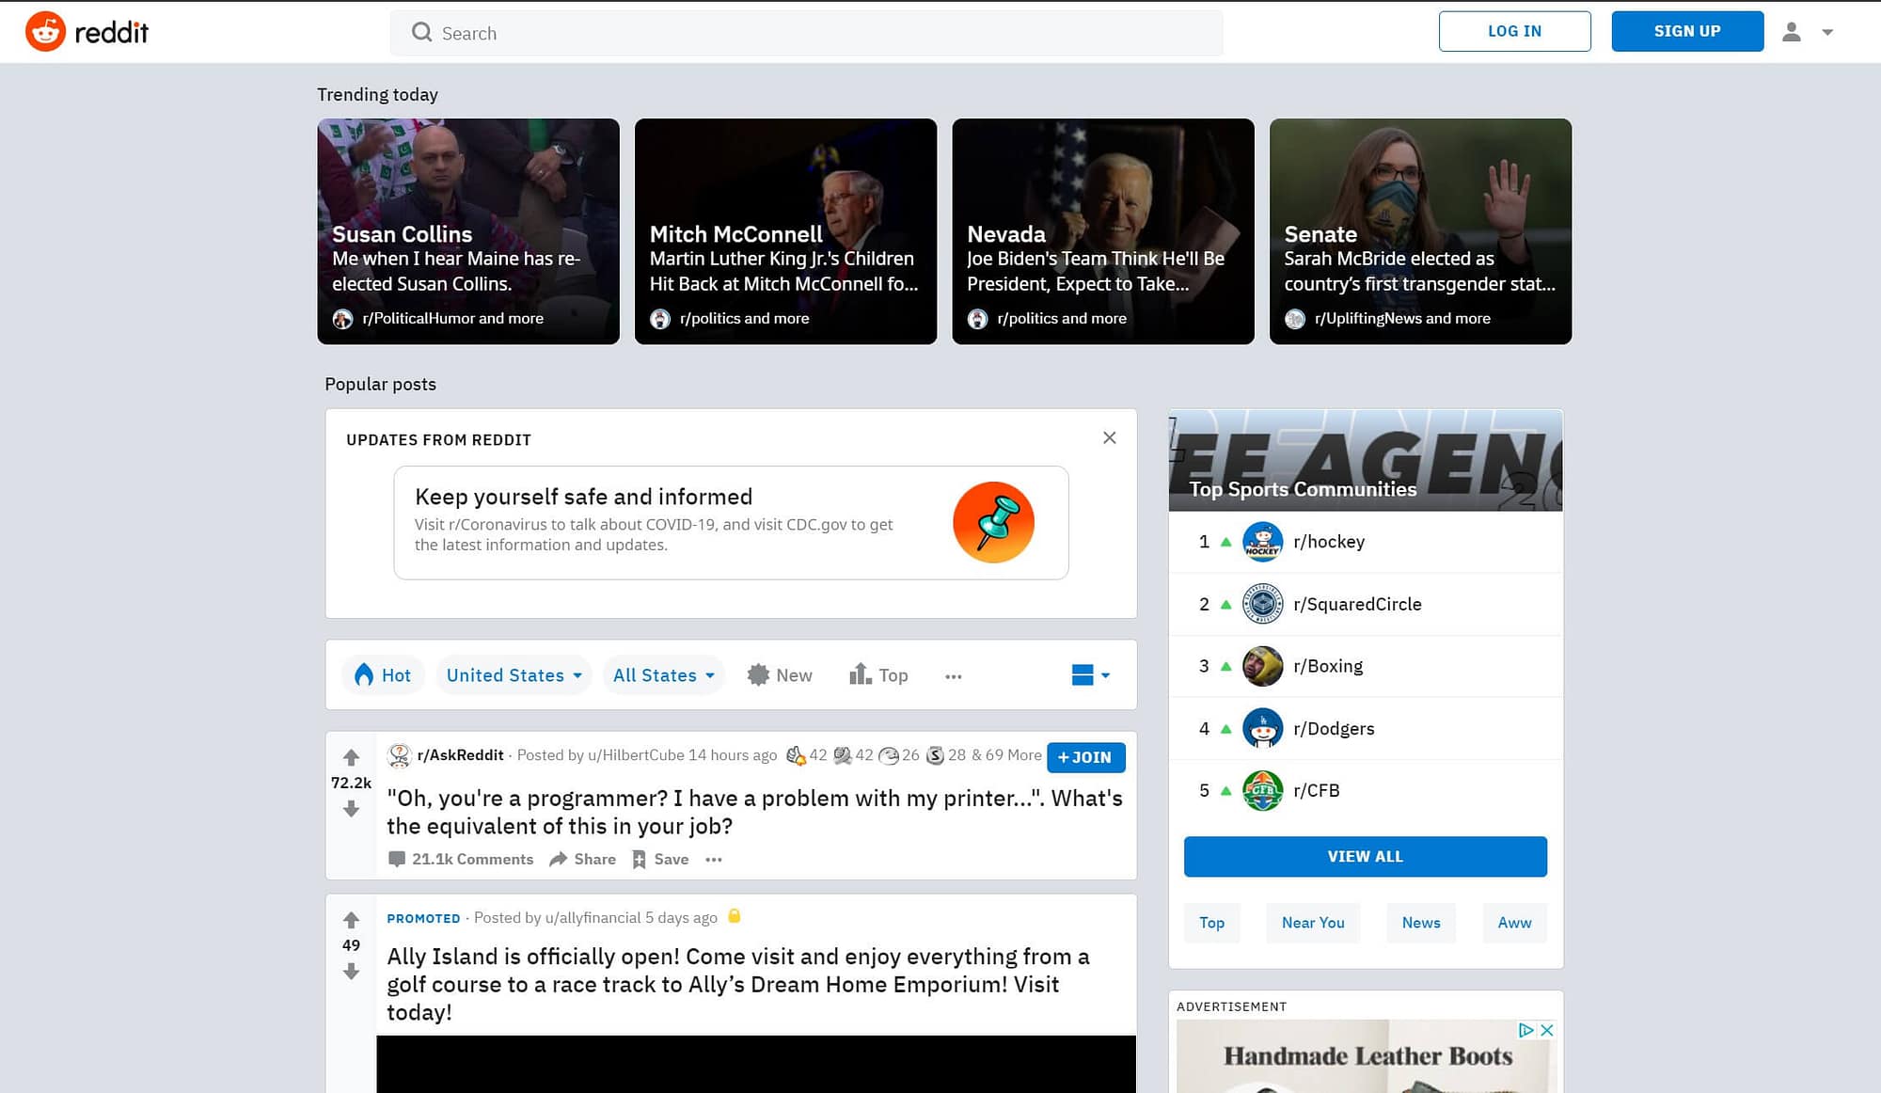Open the card view layout dropdown

pyautogui.click(x=1090, y=675)
